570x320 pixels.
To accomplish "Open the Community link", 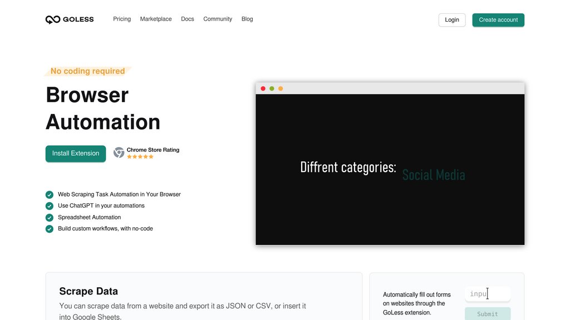I will [218, 19].
